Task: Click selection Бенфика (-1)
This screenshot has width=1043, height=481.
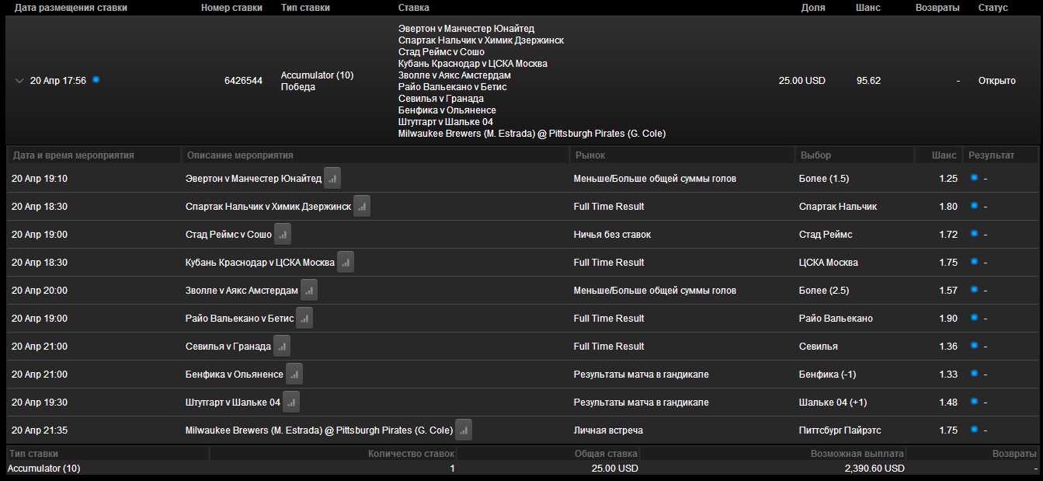Action: click(x=827, y=375)
